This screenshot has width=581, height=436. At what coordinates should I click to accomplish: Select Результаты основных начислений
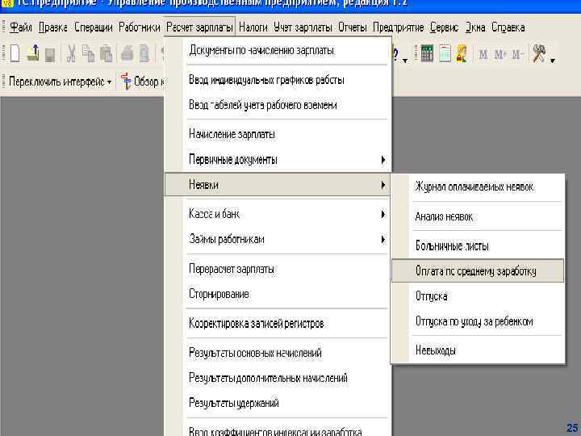click(278, 353)
